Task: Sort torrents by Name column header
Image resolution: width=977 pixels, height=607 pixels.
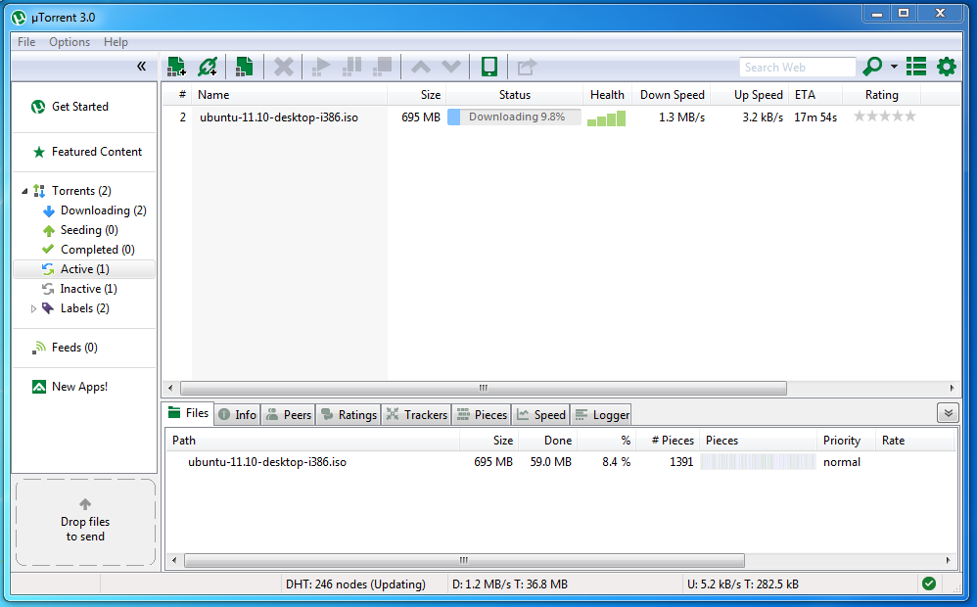Action: pos(289,95)
